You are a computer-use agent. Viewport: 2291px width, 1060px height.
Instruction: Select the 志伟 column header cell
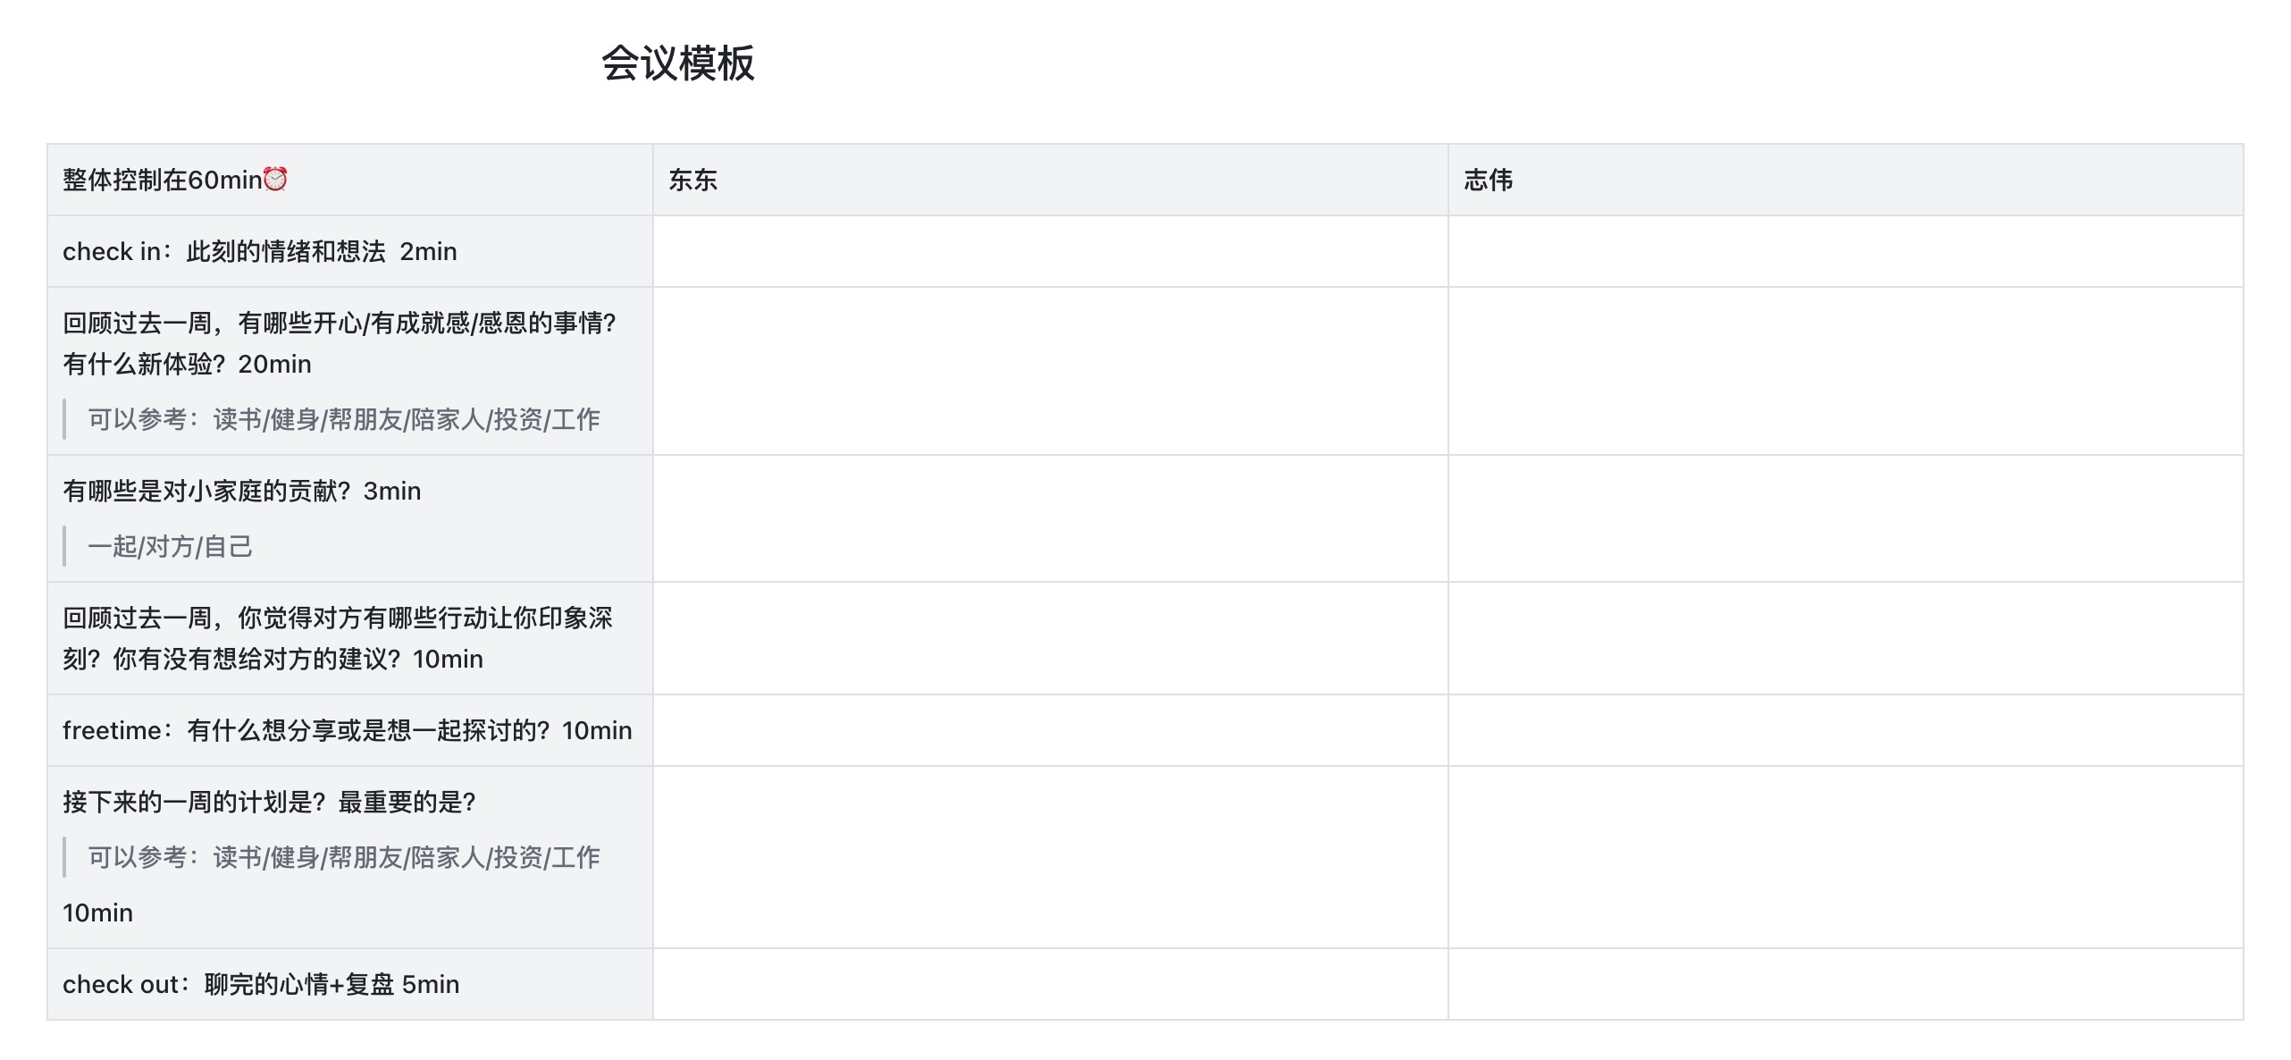click(x=1844, y=180)
